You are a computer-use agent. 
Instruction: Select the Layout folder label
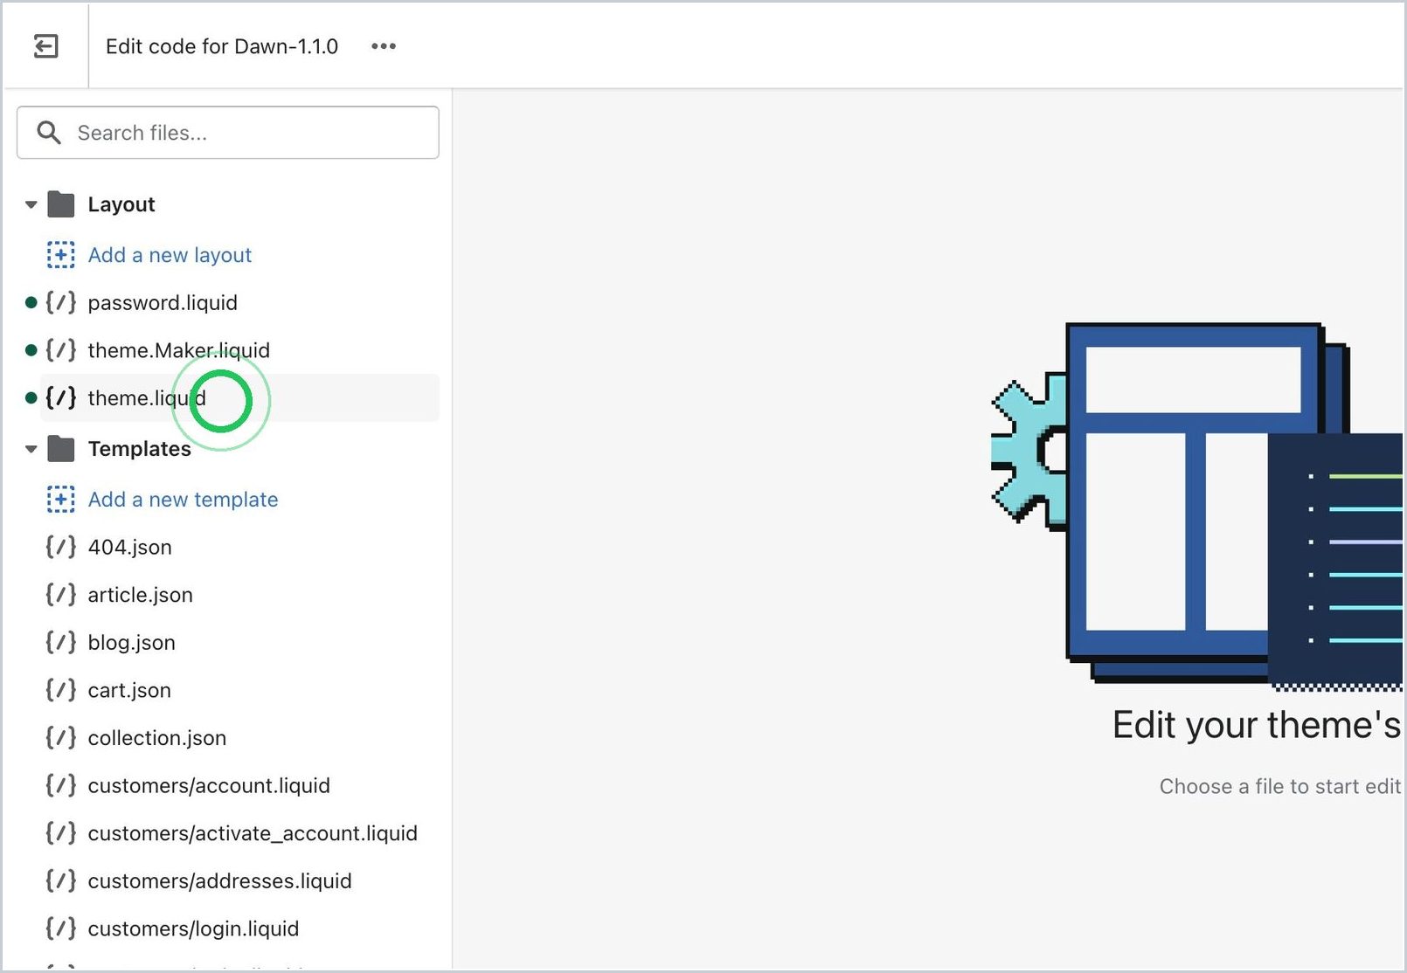pyautogui.click(x=121, y=204)
